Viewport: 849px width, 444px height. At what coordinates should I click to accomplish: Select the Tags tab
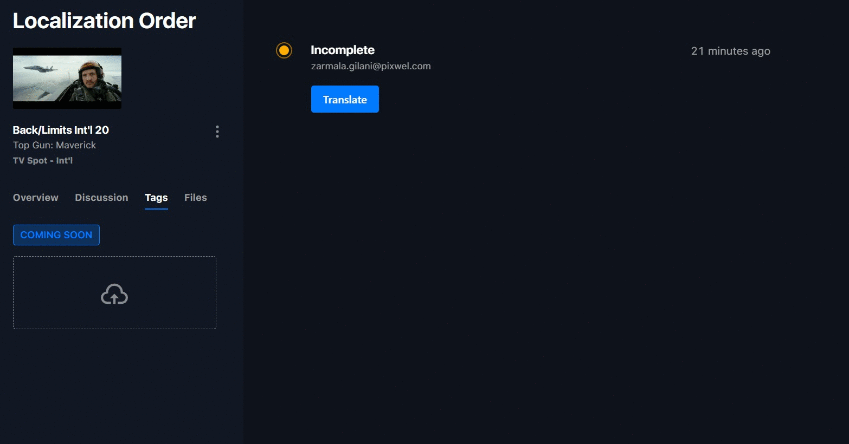click(x=156, y=198)
